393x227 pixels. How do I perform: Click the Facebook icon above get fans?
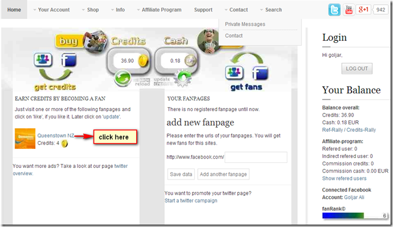260,73
